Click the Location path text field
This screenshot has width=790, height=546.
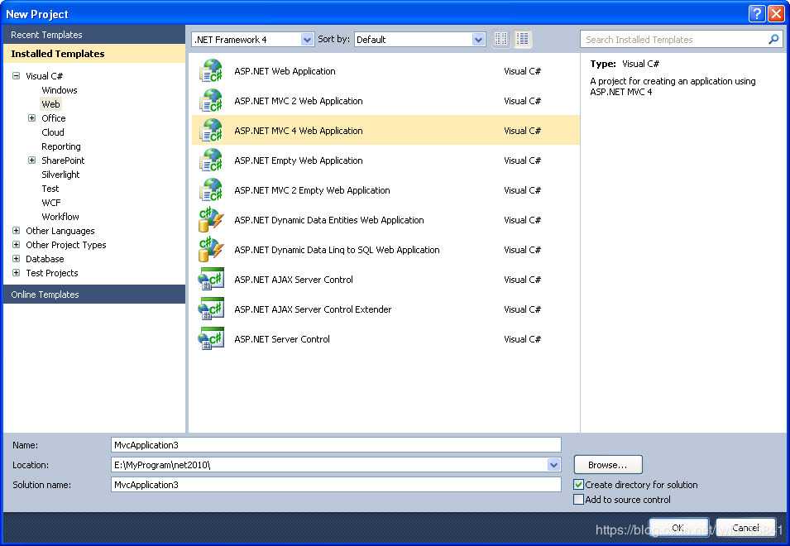click(329, 465)
